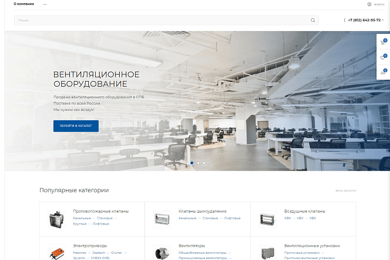This screenshot has width=390, height=260.
Task: Select the first slider dot
Action: pyautogui.click(x=192, y=163)
